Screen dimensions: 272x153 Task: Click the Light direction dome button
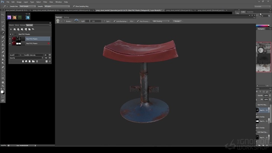pos(76,21)
